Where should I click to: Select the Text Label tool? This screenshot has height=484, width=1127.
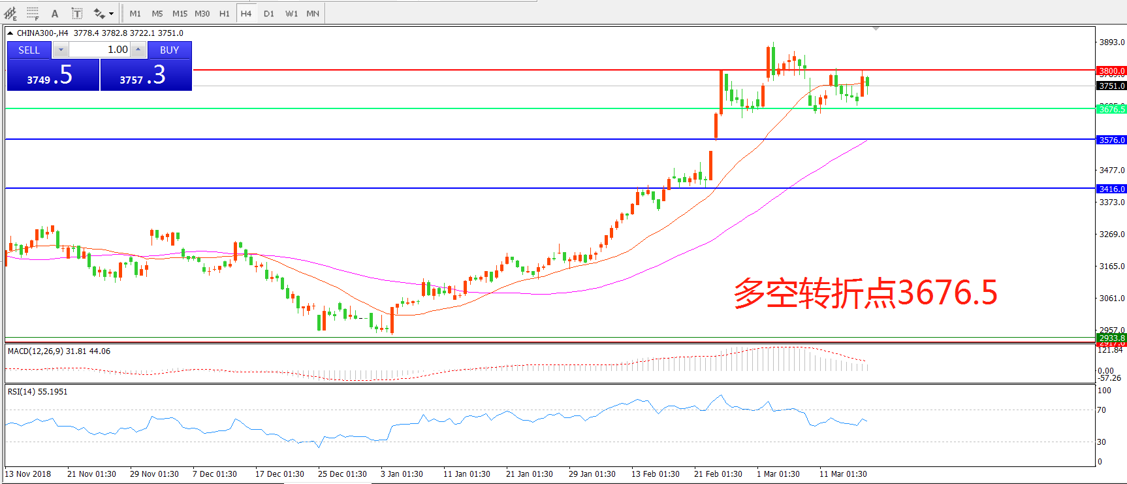point(76,13)
